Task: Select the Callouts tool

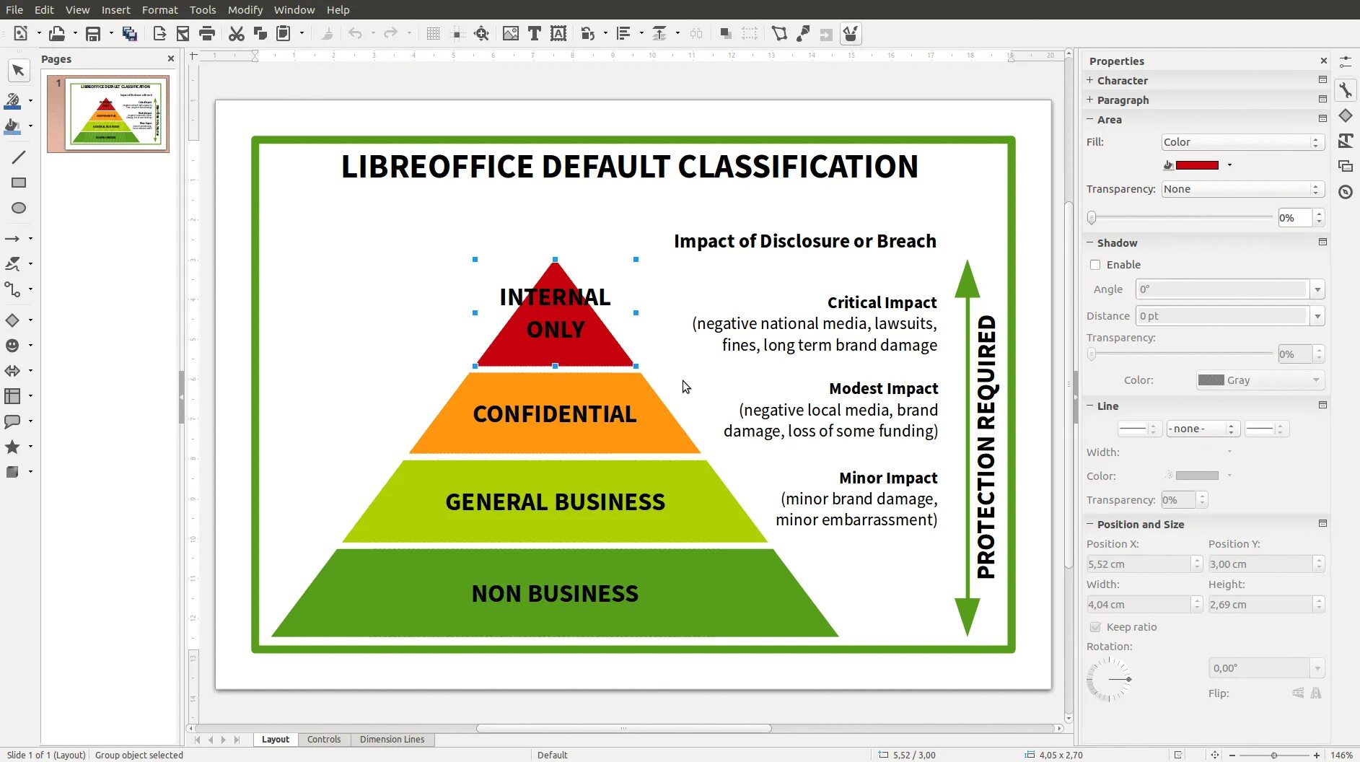Action: click(12, 421)
